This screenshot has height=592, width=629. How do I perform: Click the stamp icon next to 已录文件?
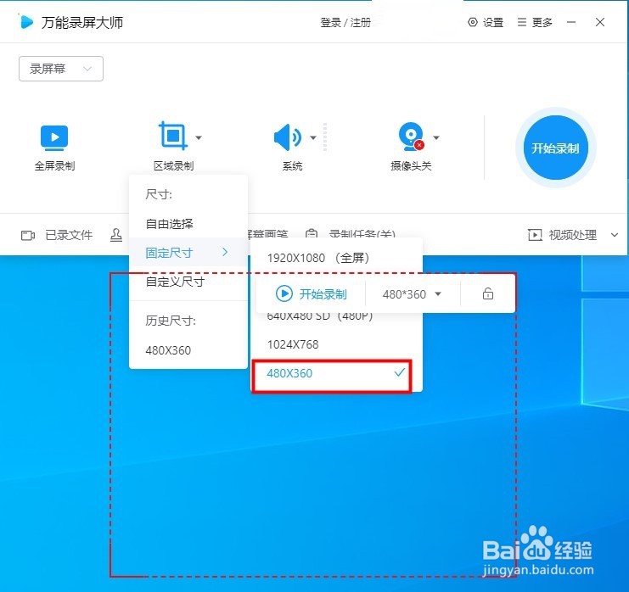coord(116,235)
